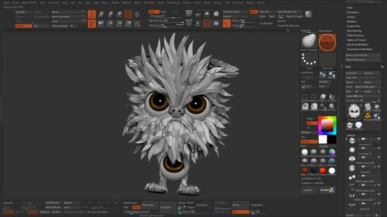
Task: Expand the Orientation brush section
Action: click(x=353, y=12)
